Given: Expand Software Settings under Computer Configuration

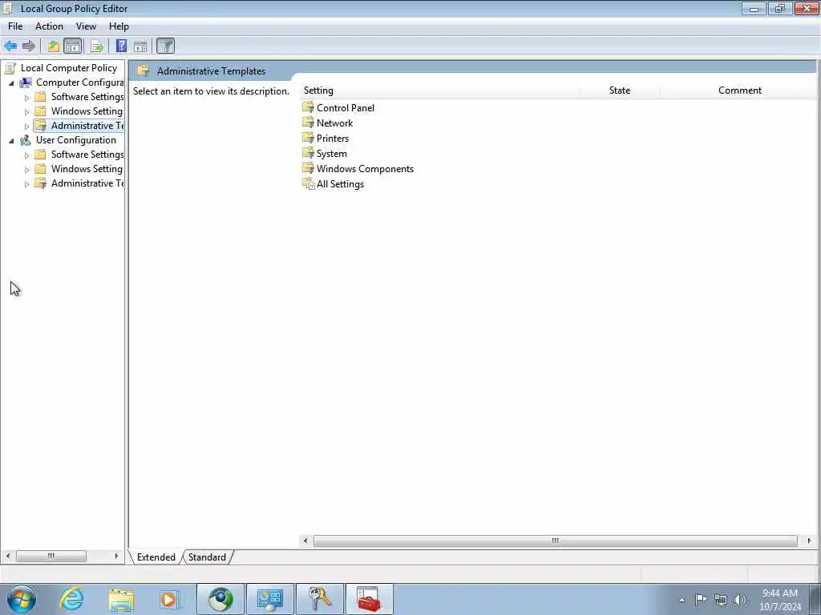Looking at the screenshot, I should click(x=26, y=98).
